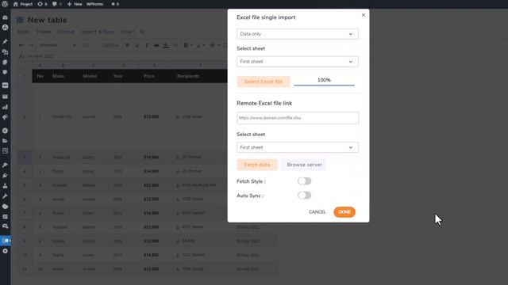Open the New content menu in admin bar
Image resolution: width=508 pixels, height=285 pixels.
tap(75, 4)
